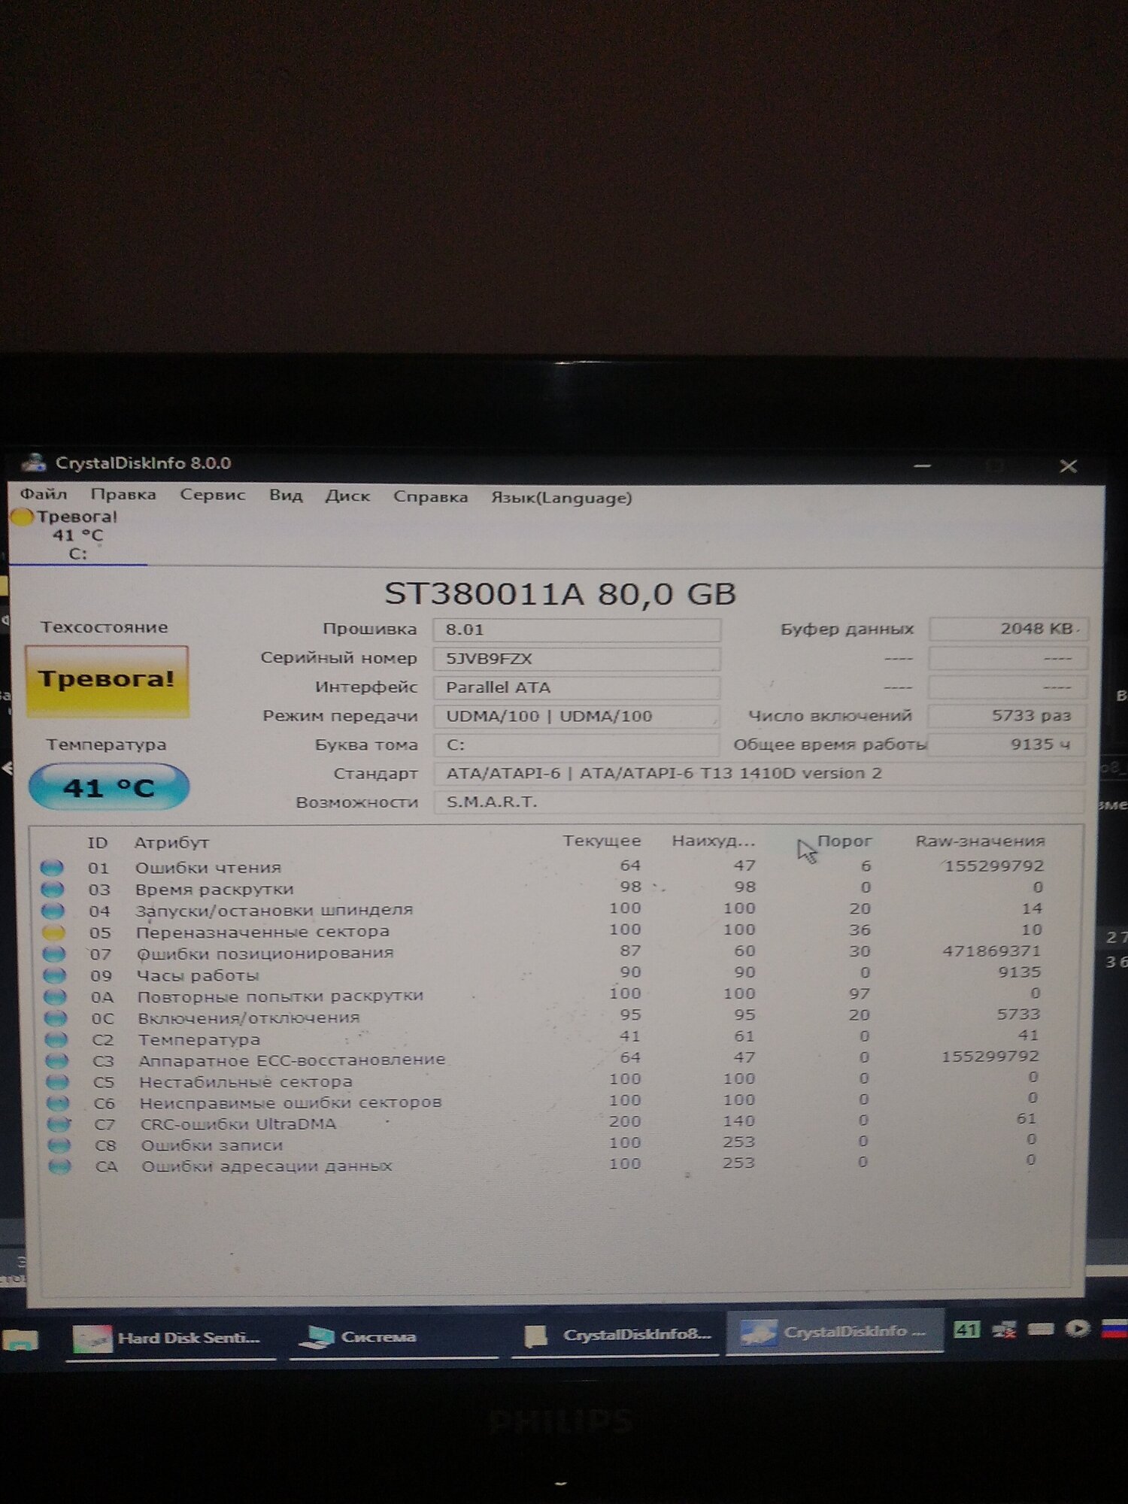Viewport: 1128px width, 1504px height.
Task: Click the 41 °C temperature button
Action: tap(109, 787)
